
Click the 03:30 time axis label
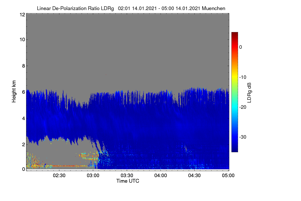coord(127,175)
